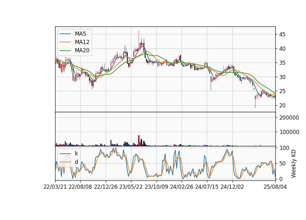Click the 22/03/21 date tick label
Screen dimensions: 306x220
(55, 187)
